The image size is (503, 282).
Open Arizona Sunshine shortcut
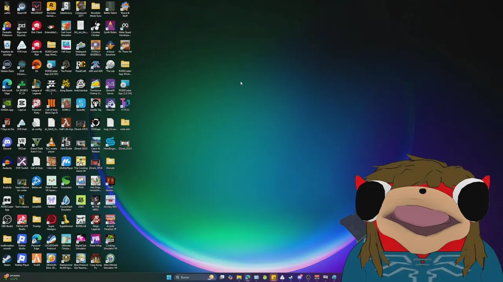(x=110, y=48)
